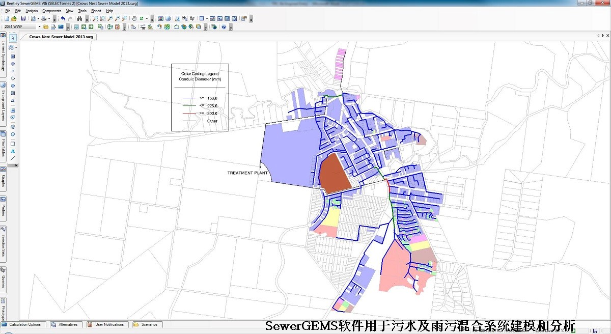Save the model with the disk icon
The image size is (611, 334).
(23, 18)
